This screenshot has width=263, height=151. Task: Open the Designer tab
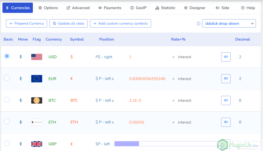click(x=195, y=8)
